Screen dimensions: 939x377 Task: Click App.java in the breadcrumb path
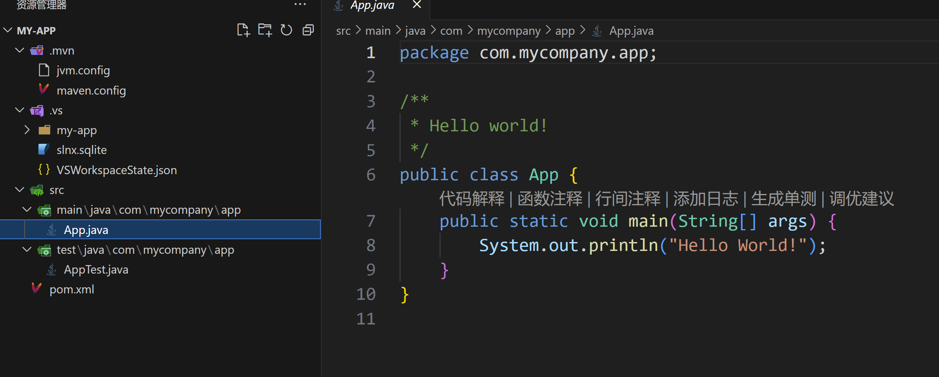click(631, 31)
